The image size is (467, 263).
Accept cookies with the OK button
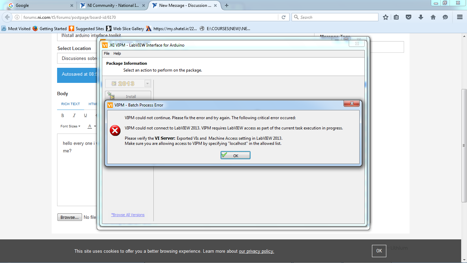(x=379, y=251)
